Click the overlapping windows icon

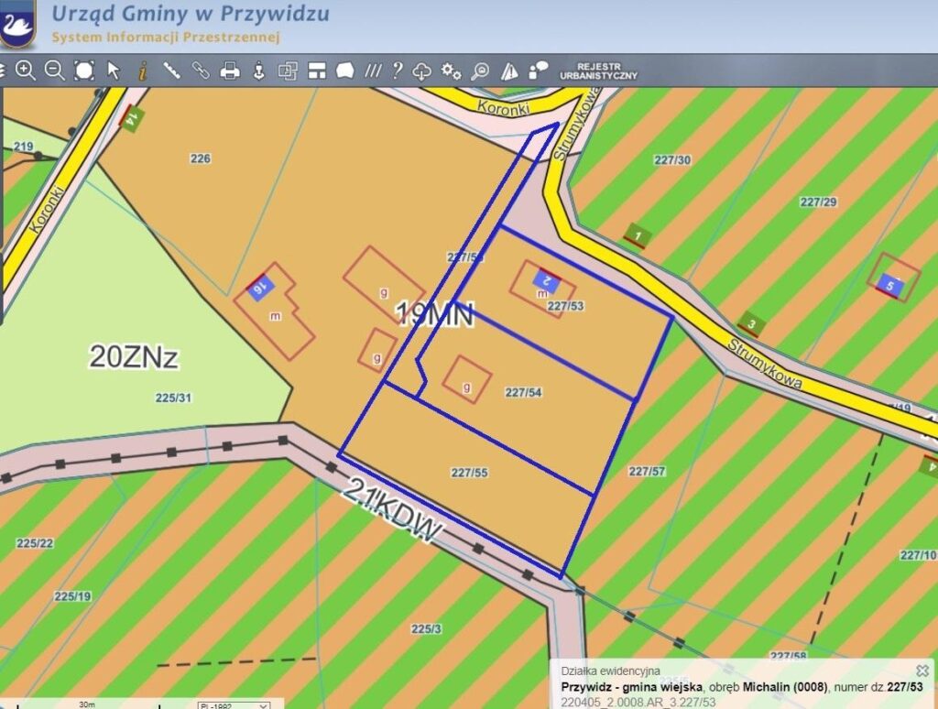click(288, 71)
